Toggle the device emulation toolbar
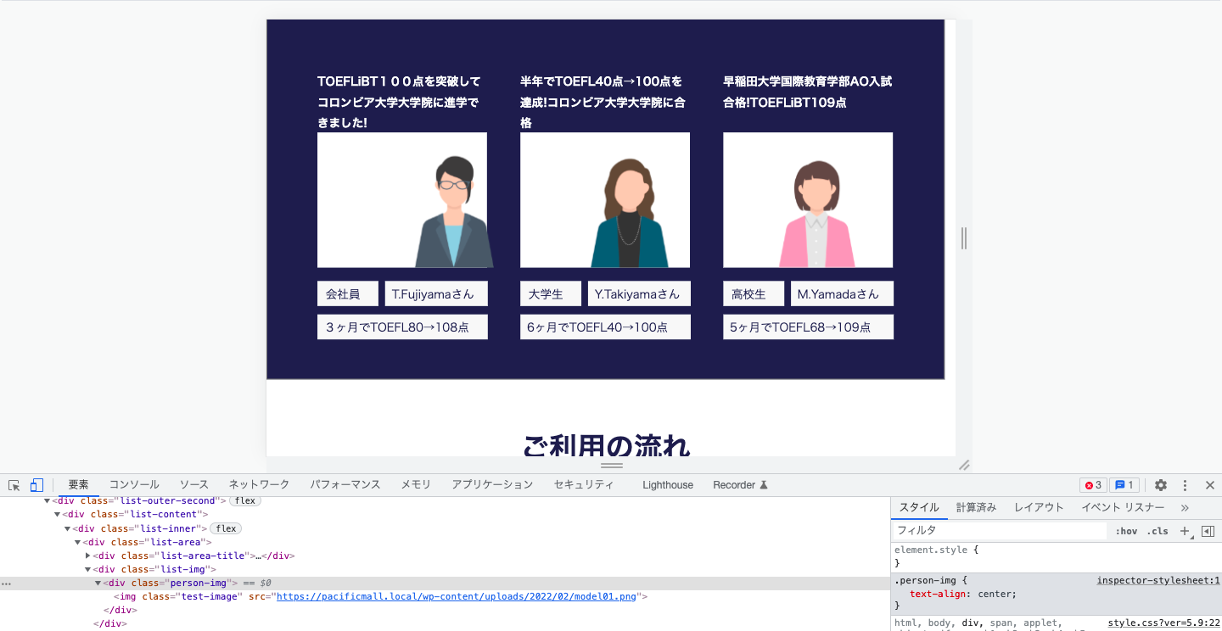 coord(36,484)
